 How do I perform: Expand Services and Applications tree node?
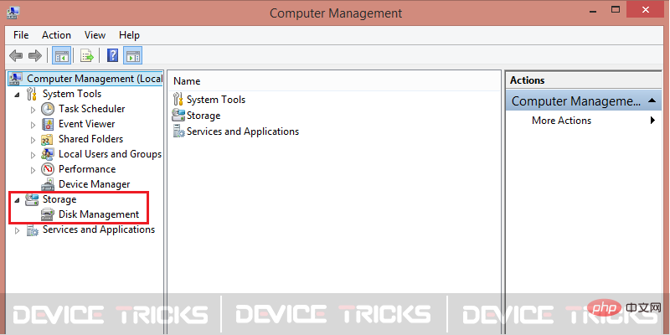[x=17, y=230]
